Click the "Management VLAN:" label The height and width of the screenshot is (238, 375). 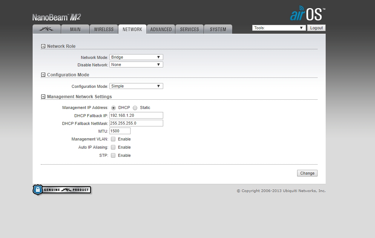(x=90, y=139)
